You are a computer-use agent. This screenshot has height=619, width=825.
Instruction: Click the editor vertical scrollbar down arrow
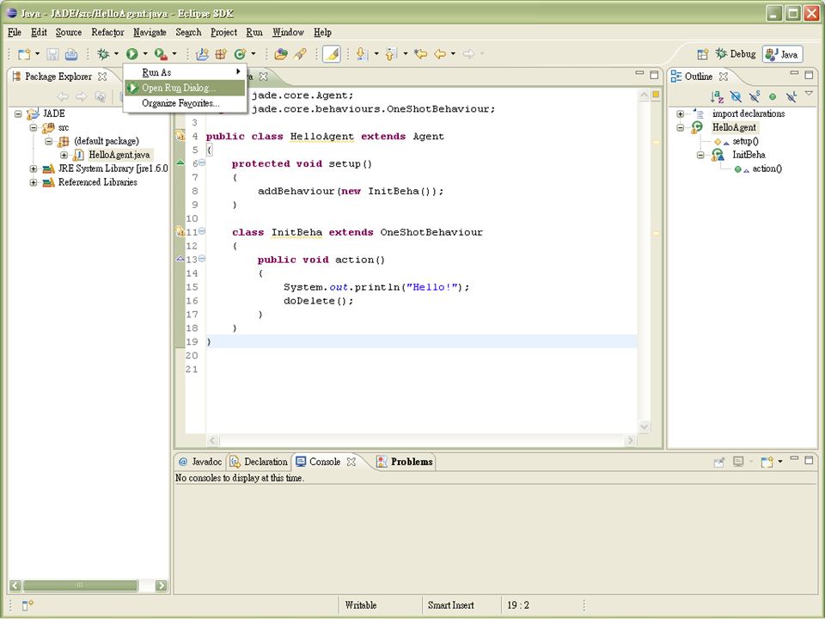click(644, 426)
